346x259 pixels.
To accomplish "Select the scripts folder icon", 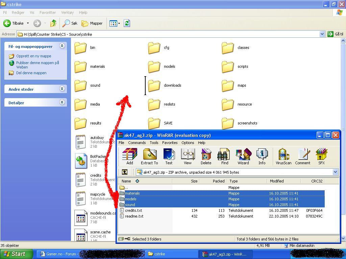I will [x=227, y=67].
